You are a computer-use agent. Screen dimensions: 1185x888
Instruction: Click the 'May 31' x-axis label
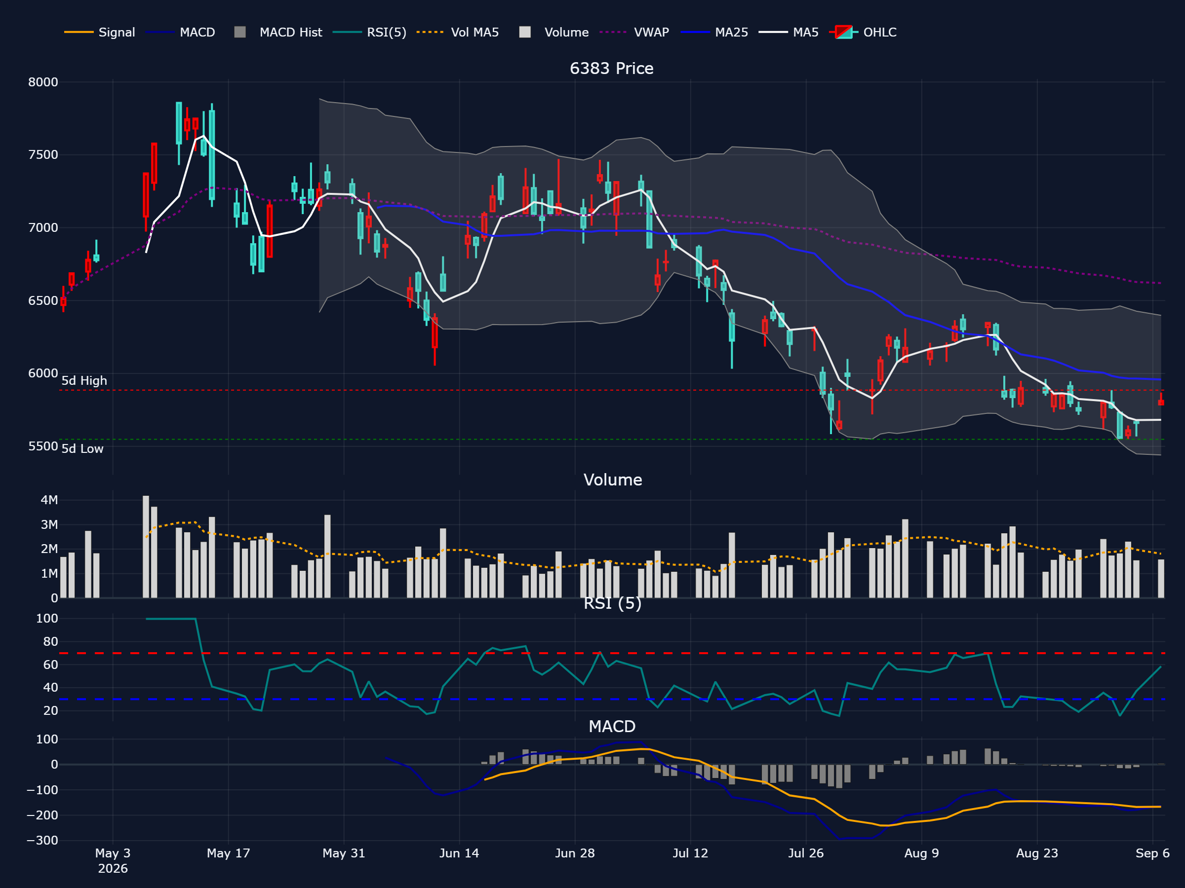click(344, 853)
